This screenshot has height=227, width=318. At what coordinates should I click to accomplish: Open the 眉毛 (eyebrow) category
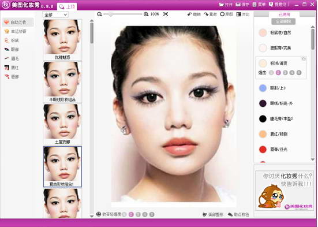click(12, 58)
